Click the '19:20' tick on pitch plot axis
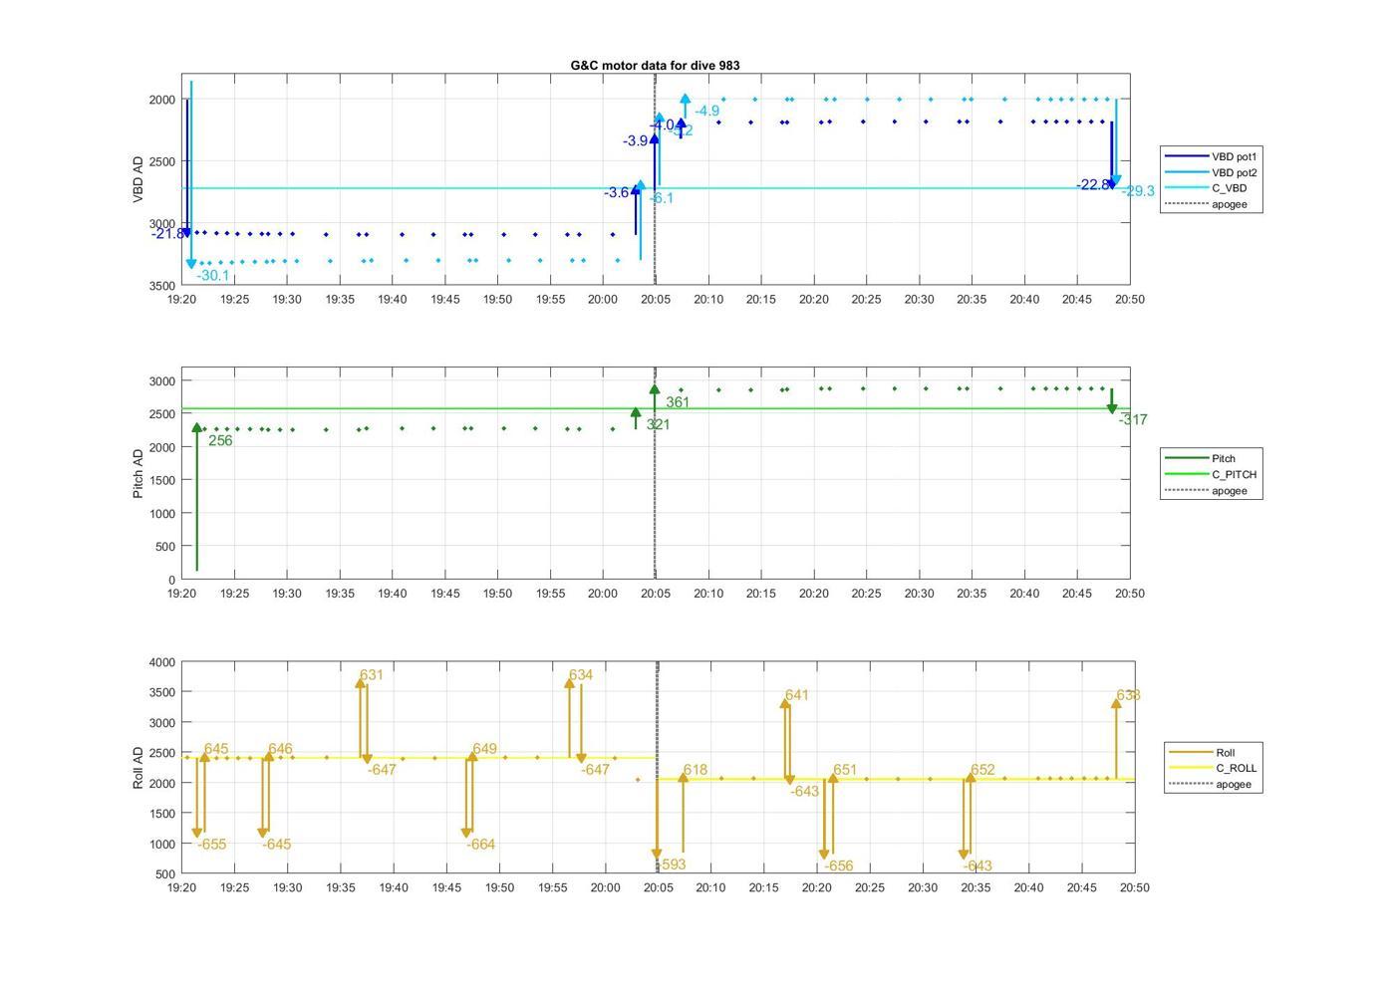This screenshot has width=1395, height=982. click(181, 594)
